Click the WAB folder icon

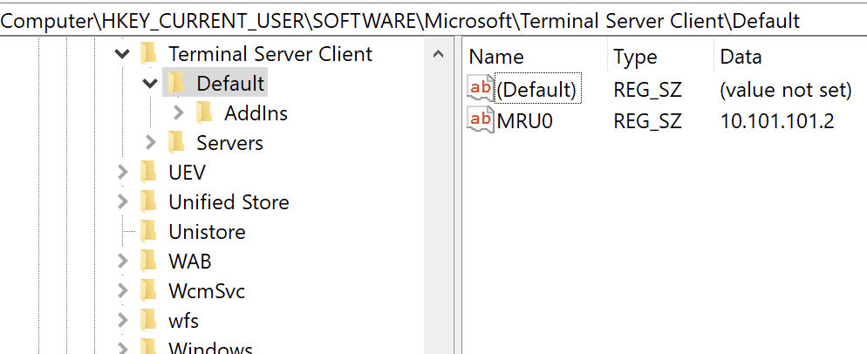[x=148, y=261]
